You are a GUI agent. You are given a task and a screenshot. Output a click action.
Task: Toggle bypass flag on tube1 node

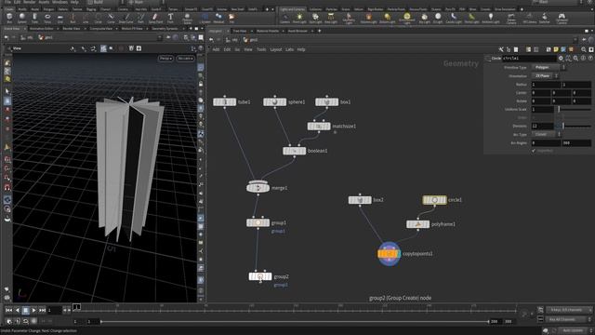coord(216,101)
